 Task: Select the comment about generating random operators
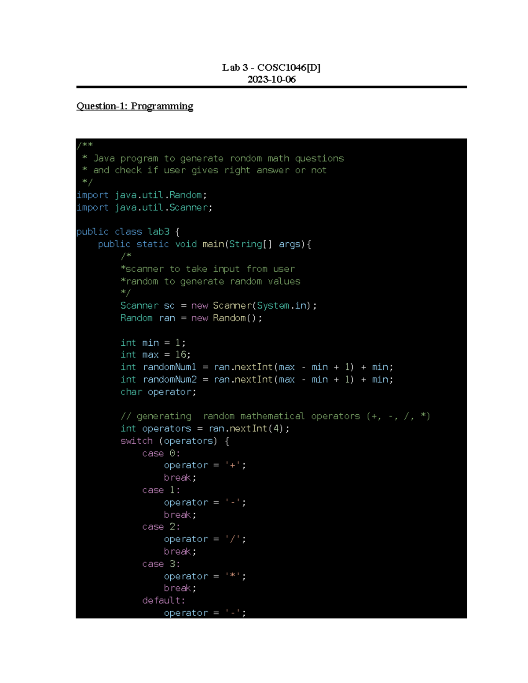coord(276,416)
